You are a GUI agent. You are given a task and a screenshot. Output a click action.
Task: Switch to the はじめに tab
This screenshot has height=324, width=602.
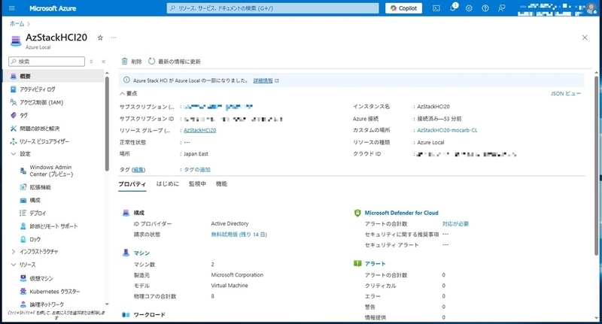coord(167,184)
